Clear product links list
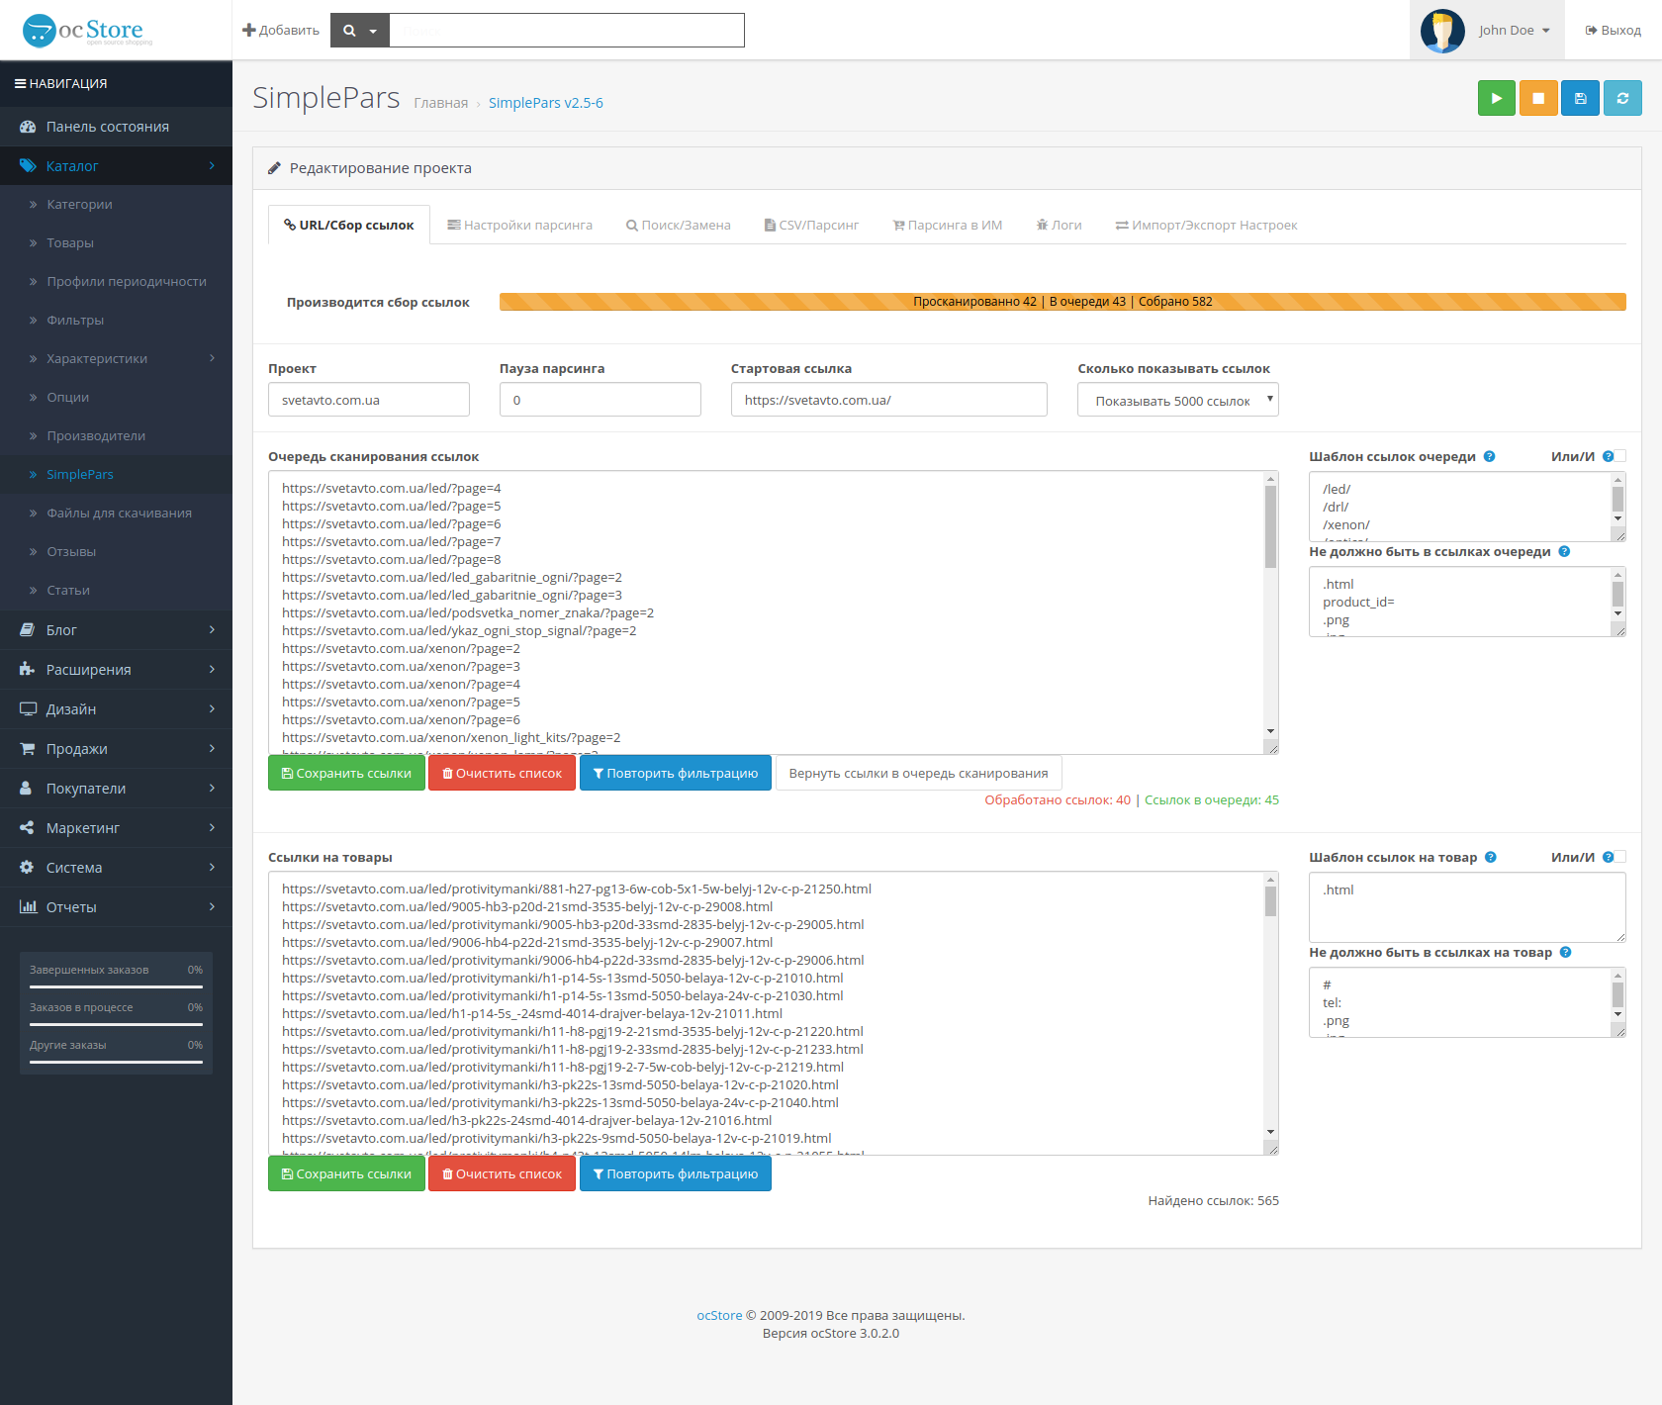 point(502,1173)
